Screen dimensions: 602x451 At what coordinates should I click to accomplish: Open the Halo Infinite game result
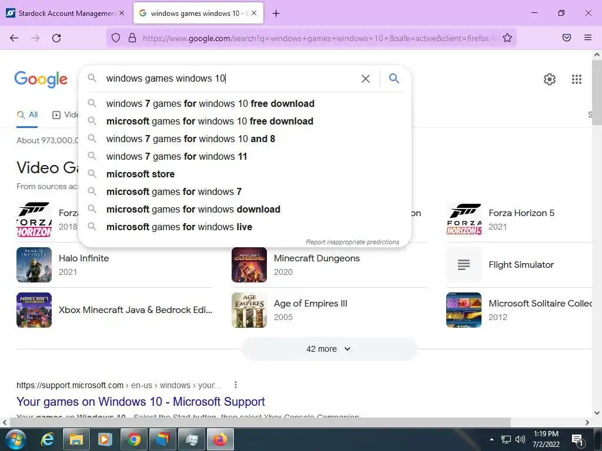tap(83, 258)
